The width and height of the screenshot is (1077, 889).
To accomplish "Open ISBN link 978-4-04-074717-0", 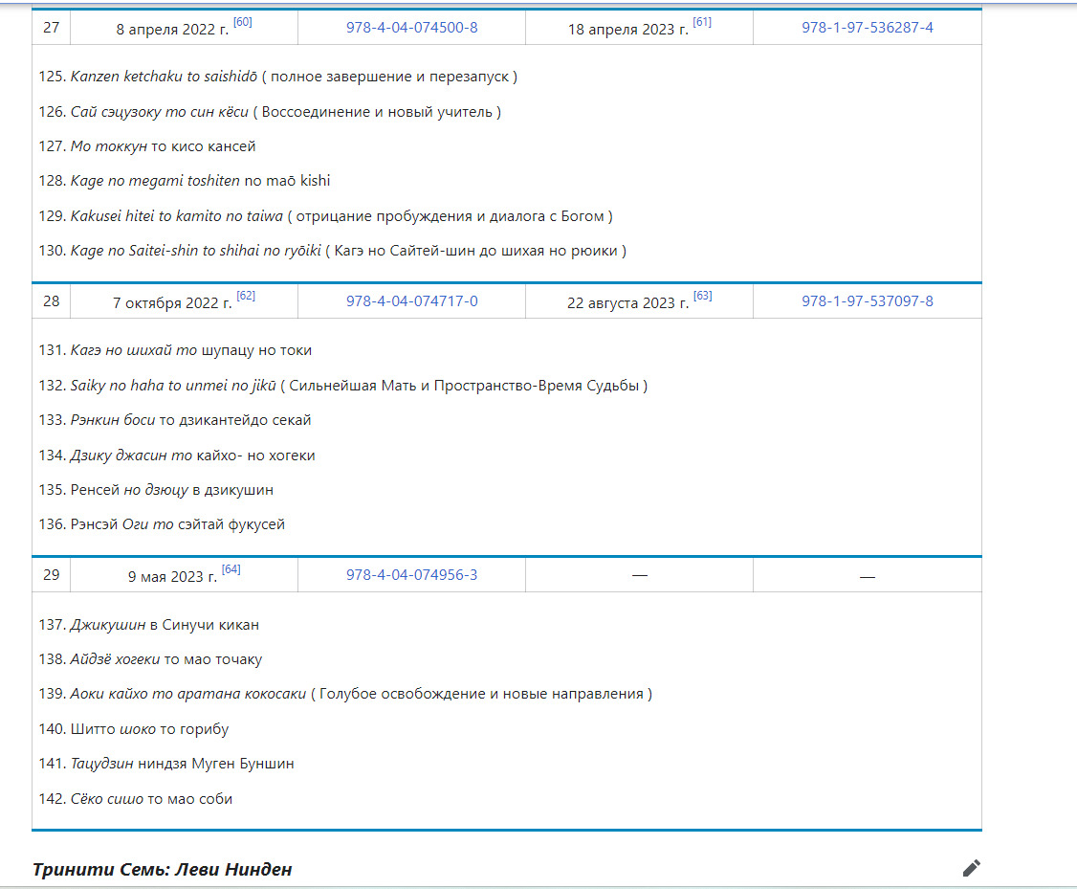I will (x=411, y=301).
